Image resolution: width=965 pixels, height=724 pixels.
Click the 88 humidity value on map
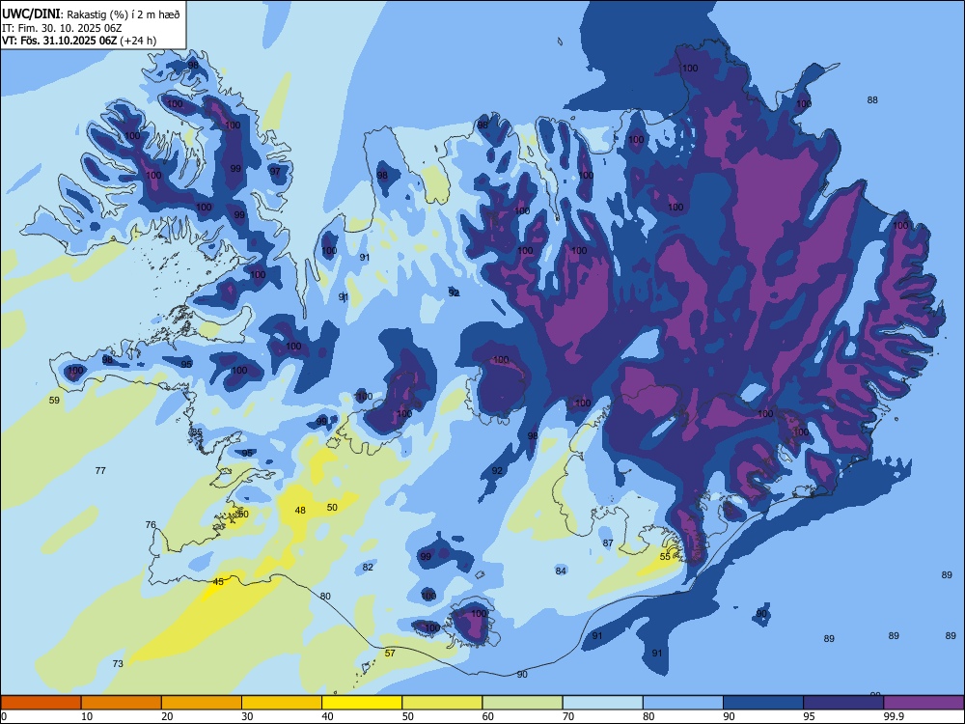pos(872,99)
